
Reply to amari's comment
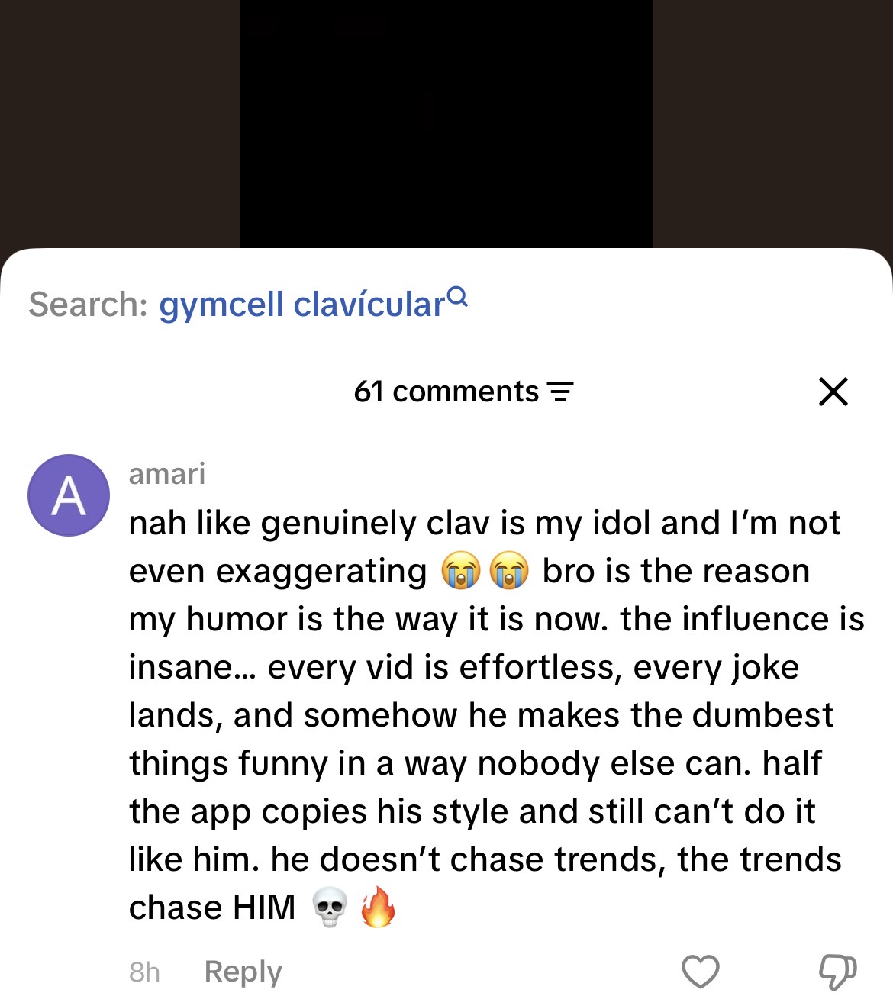coord(243,972)
